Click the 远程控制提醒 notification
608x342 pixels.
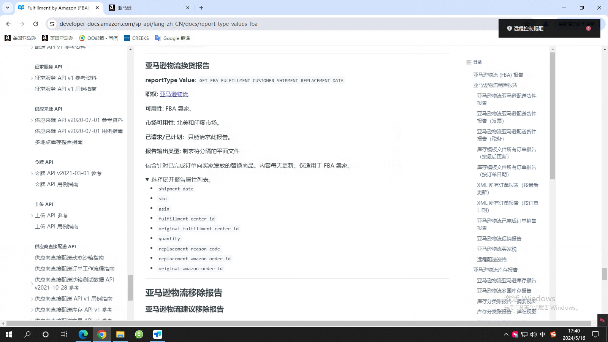pyautogui.click(x=549, y=28)
